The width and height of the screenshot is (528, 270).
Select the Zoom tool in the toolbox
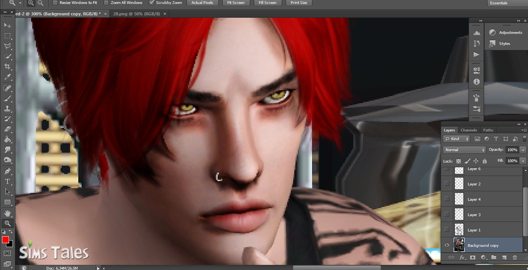[x=7, y=223]
